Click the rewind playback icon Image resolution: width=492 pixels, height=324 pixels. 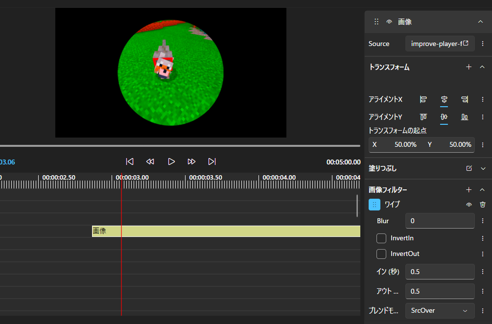(x=150, y=162)
